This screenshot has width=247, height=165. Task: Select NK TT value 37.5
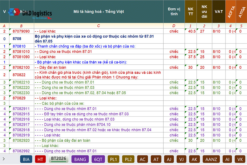(191, 57)
